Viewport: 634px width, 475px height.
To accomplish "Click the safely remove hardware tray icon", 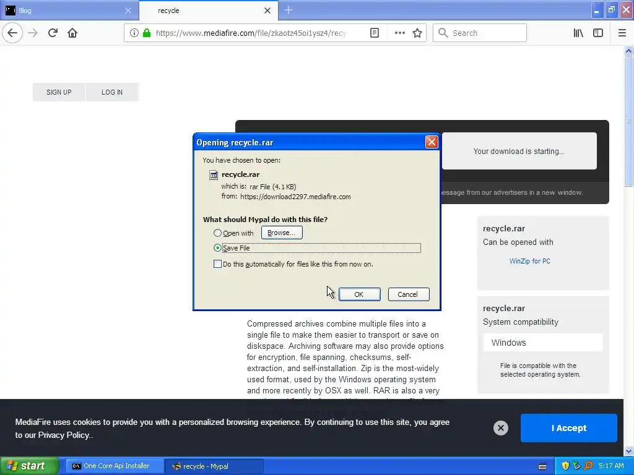I will [576, 466].
